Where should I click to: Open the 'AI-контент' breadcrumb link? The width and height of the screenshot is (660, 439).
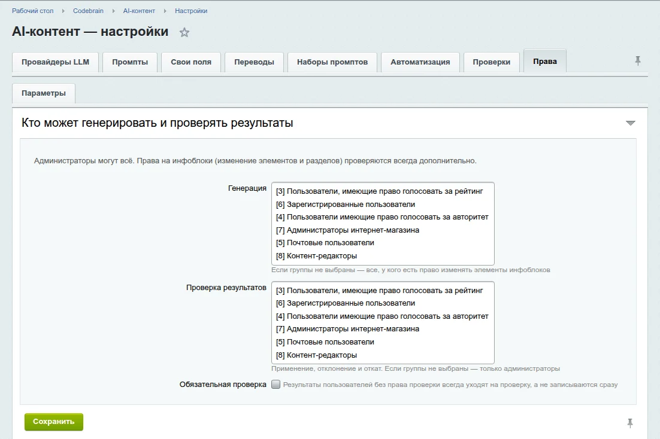[x=139, y=11]
